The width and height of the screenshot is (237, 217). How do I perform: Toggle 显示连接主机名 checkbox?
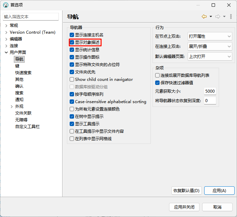[x=72, y=35]
